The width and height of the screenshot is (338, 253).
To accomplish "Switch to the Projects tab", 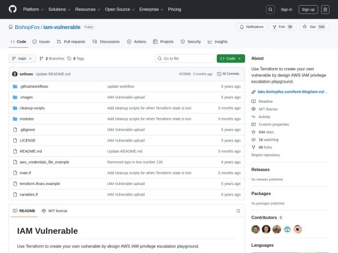I will [x=163, y=42].
